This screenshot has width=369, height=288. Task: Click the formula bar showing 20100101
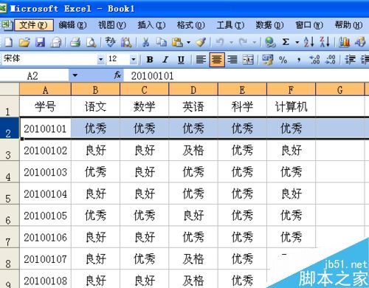246,75
